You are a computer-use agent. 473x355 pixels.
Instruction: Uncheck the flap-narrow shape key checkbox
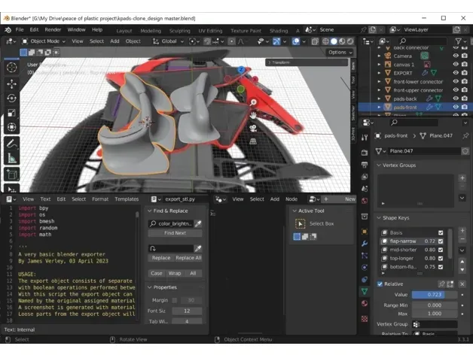(441, 241)
